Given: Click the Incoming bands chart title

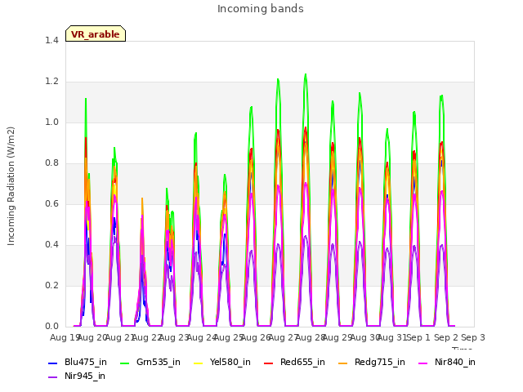Looking at the screenshot, I should point(261,9).
